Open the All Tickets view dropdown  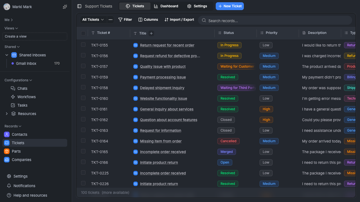pyautogui.click(x=93, y=20)
